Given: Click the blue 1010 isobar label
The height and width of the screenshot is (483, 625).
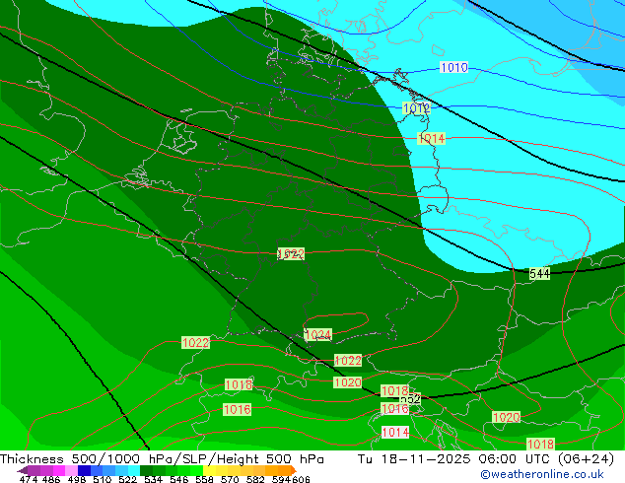Looking at the screenshot, I should click(x=454, y=67).
